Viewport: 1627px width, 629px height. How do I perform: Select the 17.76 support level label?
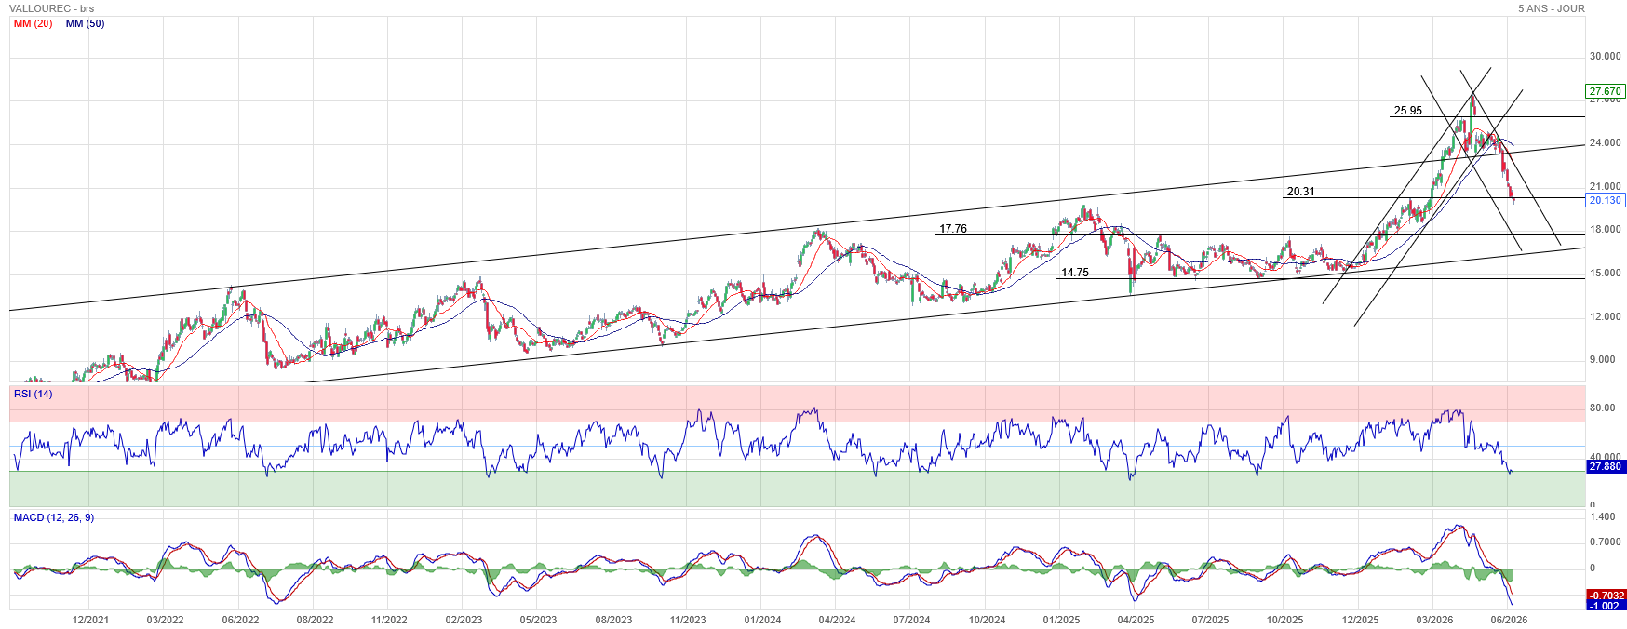(x=953, y=229)
